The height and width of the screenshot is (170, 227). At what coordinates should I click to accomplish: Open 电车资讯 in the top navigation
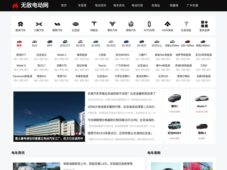tap(119, 5)
